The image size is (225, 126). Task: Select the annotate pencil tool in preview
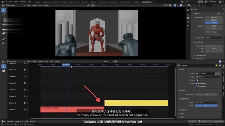tap(4, 43)
